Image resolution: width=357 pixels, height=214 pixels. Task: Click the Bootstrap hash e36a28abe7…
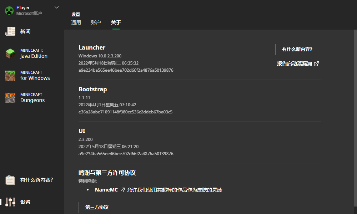[x=125, y=112]
